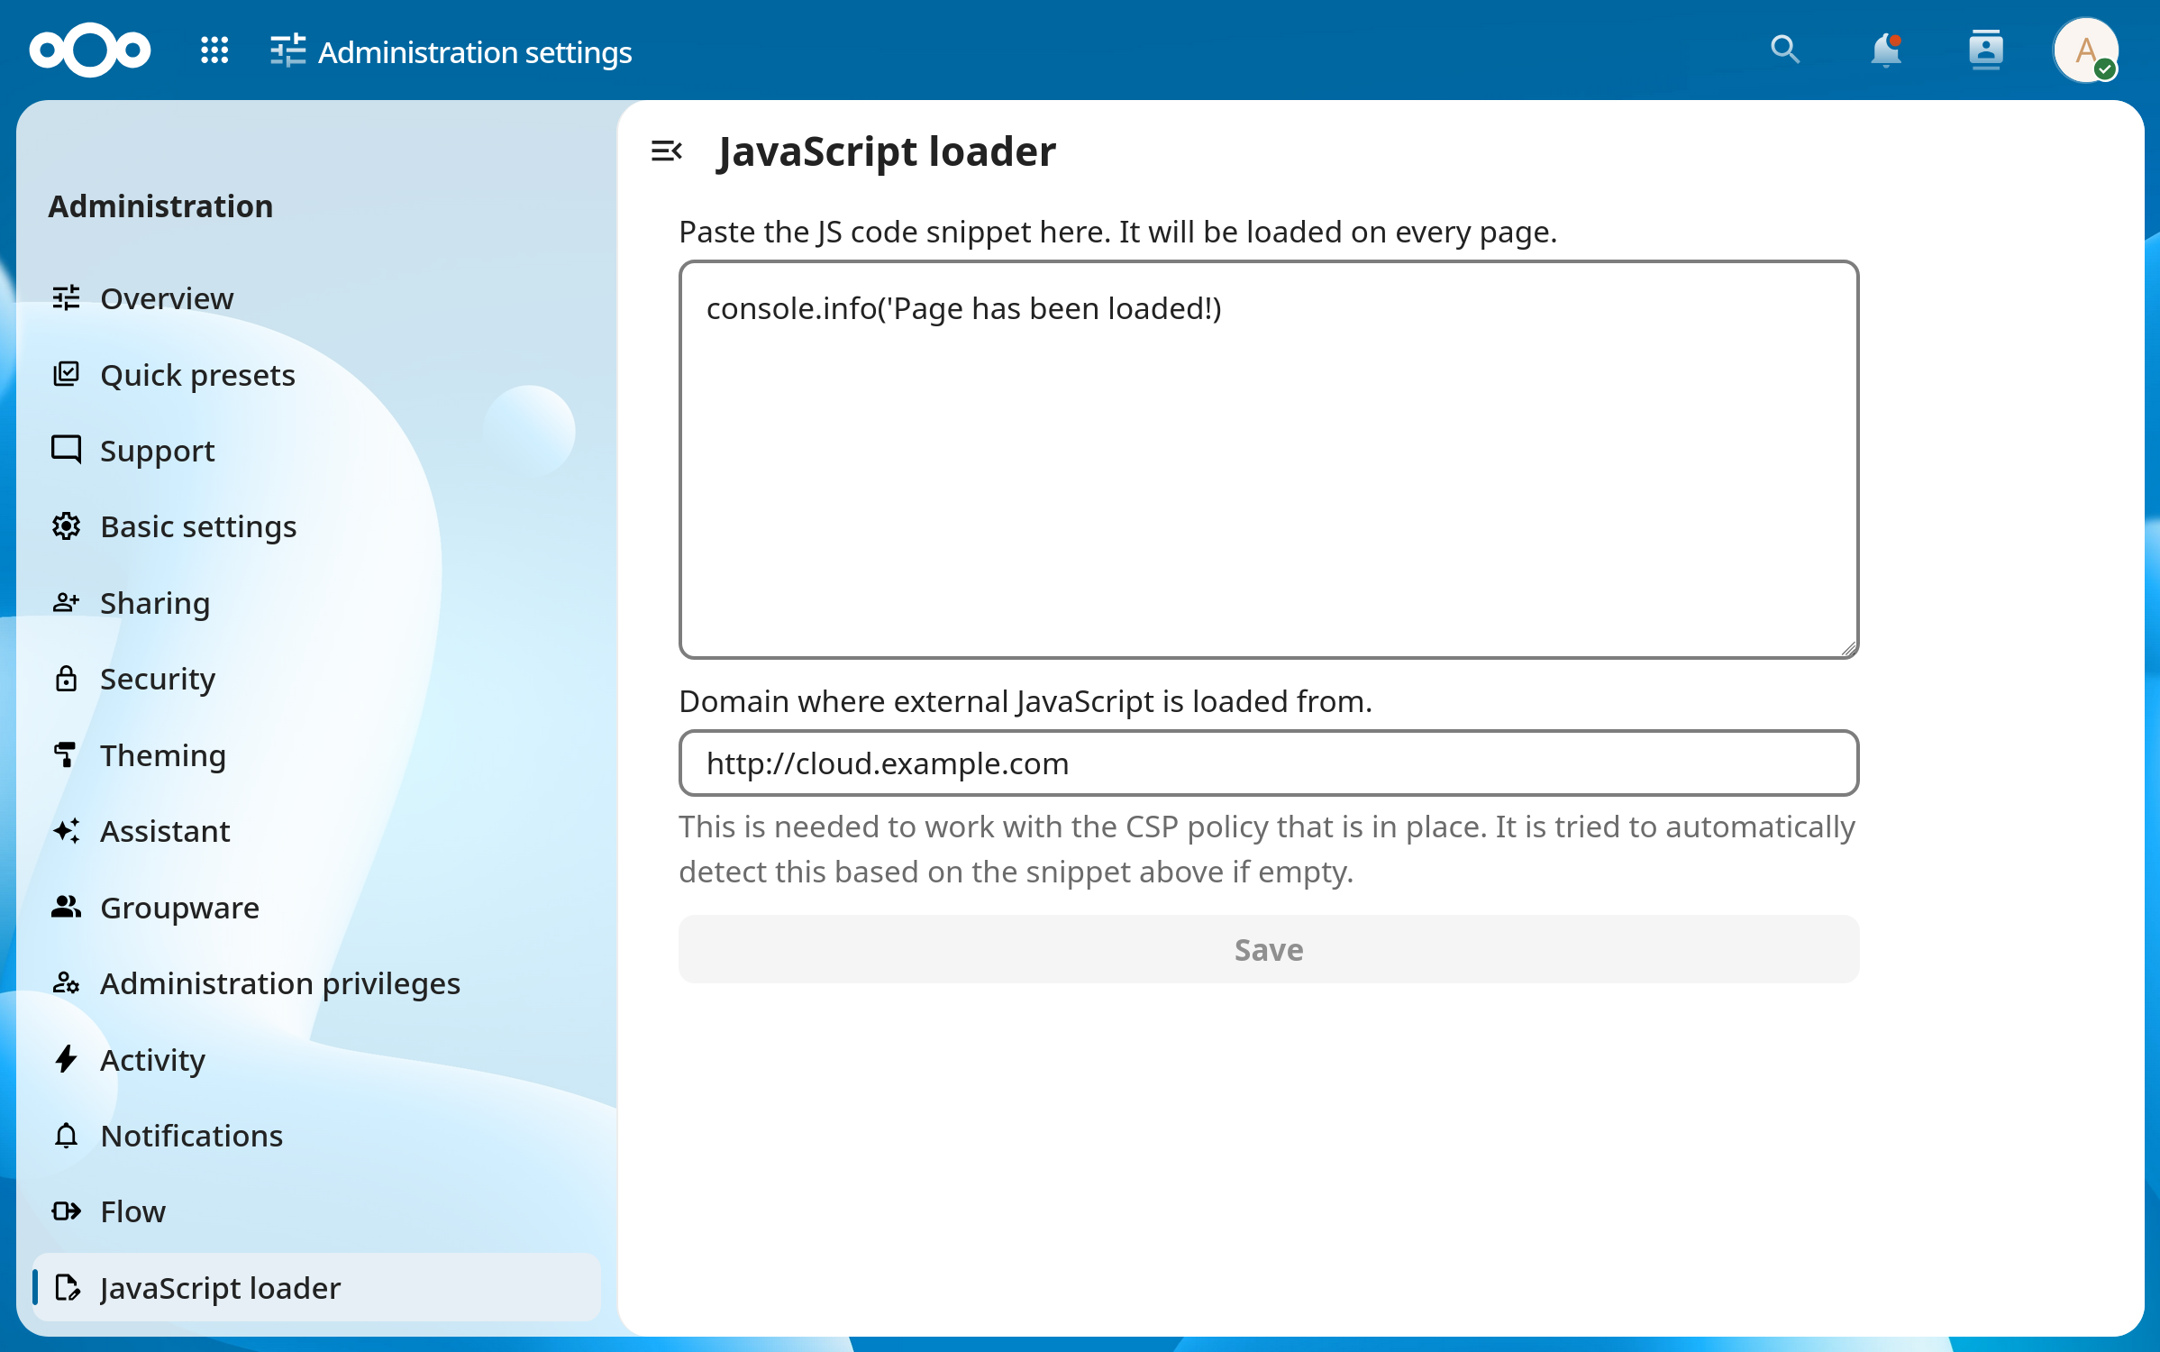Open Support section
The image size is (2160, 1352).
coord(316,450)
